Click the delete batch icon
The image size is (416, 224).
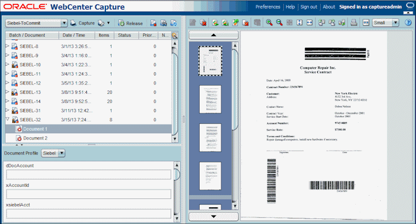[x=153, y=23]
